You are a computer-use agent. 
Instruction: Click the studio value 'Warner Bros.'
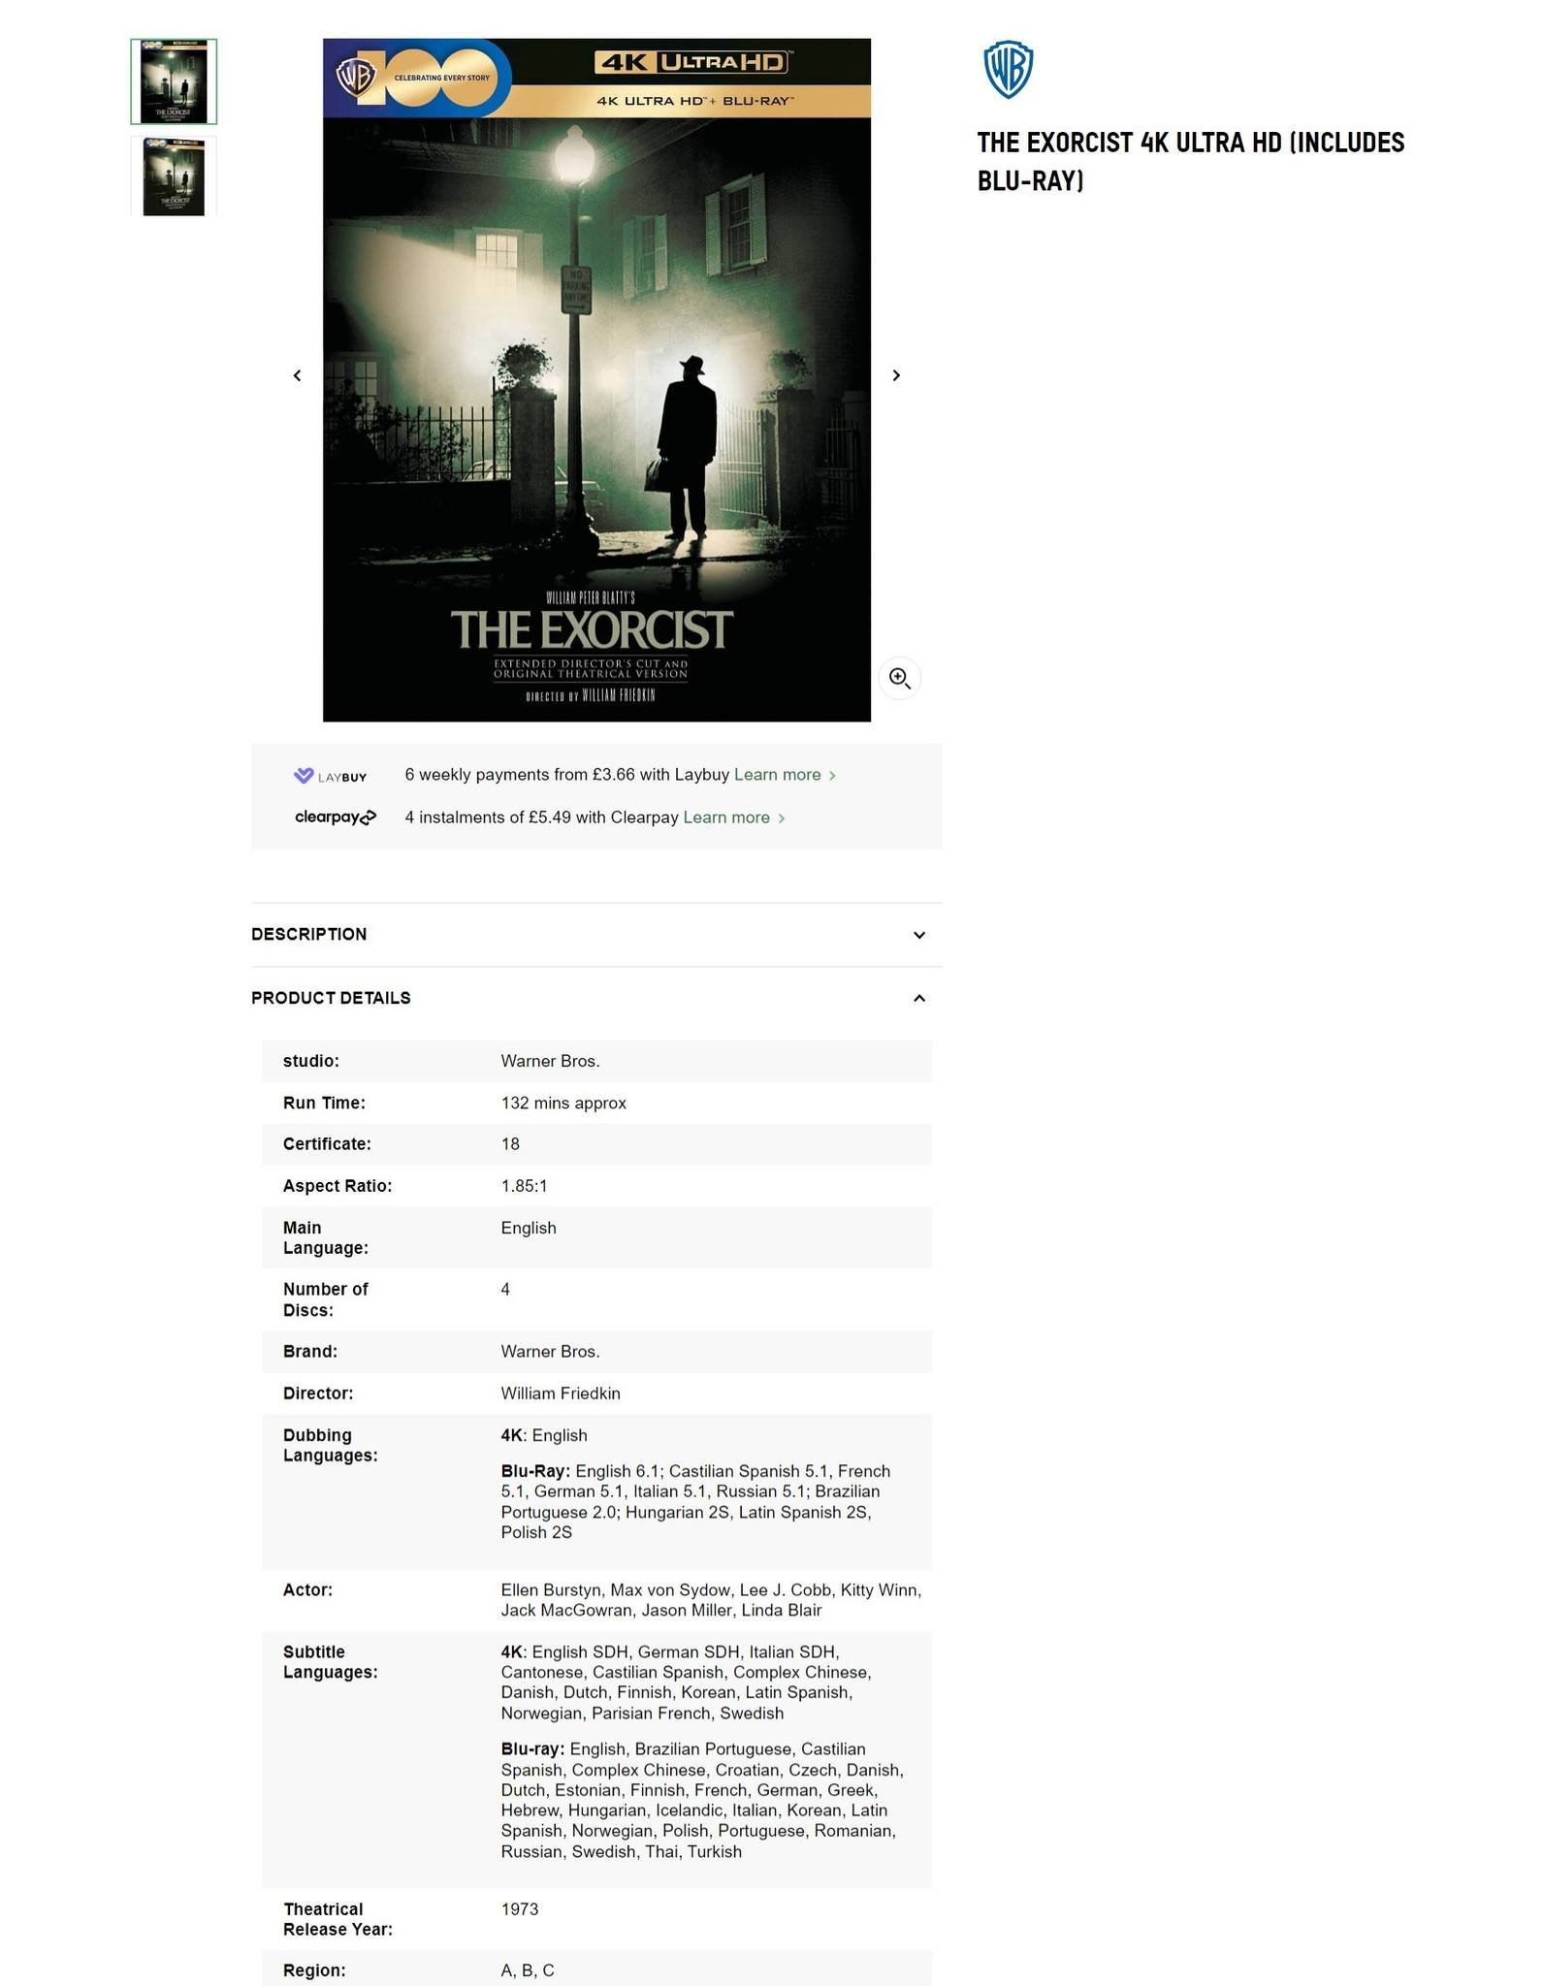pos(551,1061)
